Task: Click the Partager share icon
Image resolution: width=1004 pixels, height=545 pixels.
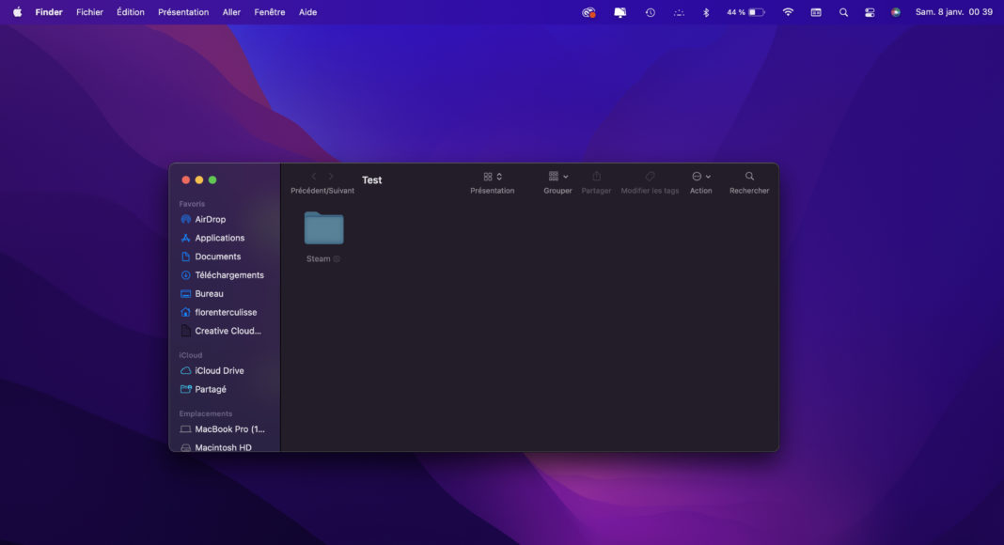Action: point(596,176)
